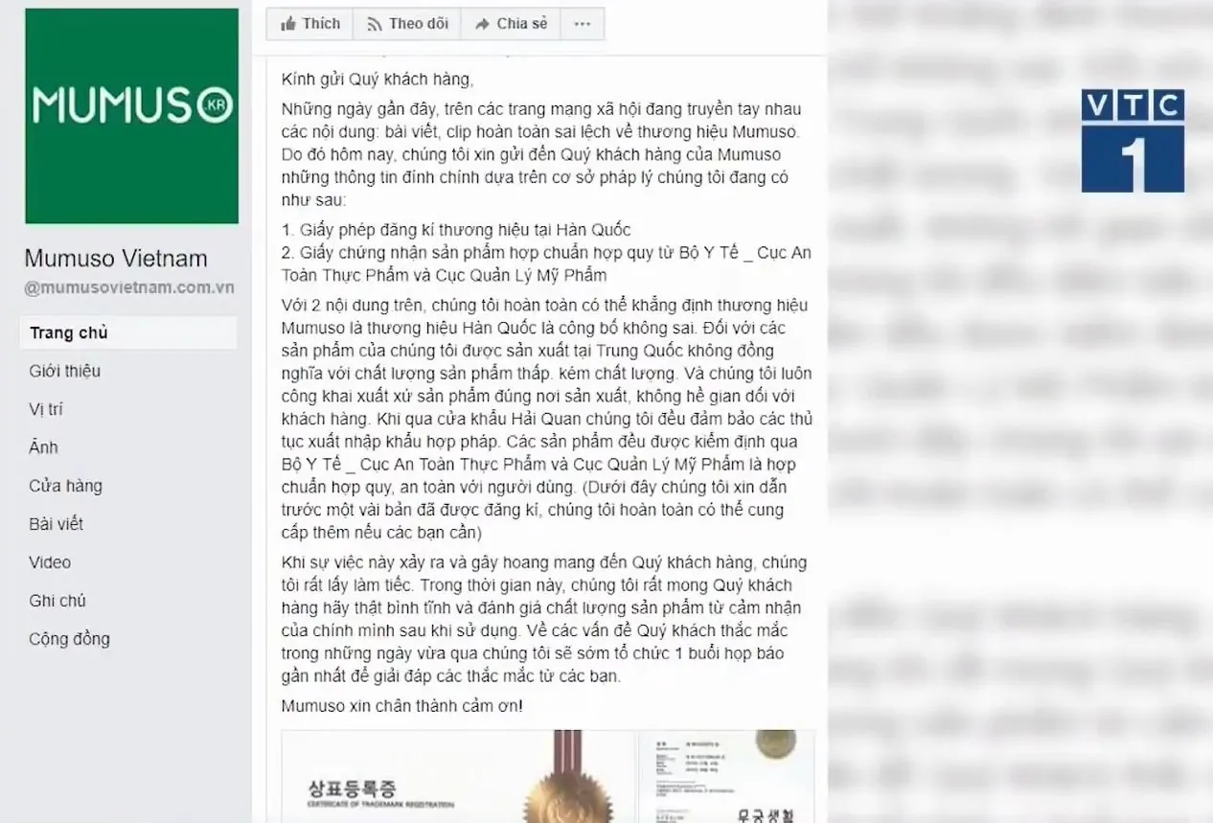Open the Cộng đồng community page
The width and height of the screenshot is (1213, 823).
tap(69, 639)
